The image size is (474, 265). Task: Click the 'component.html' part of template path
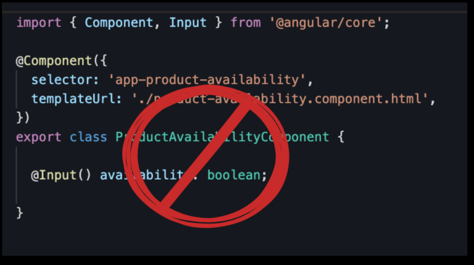tap(368, 99)
